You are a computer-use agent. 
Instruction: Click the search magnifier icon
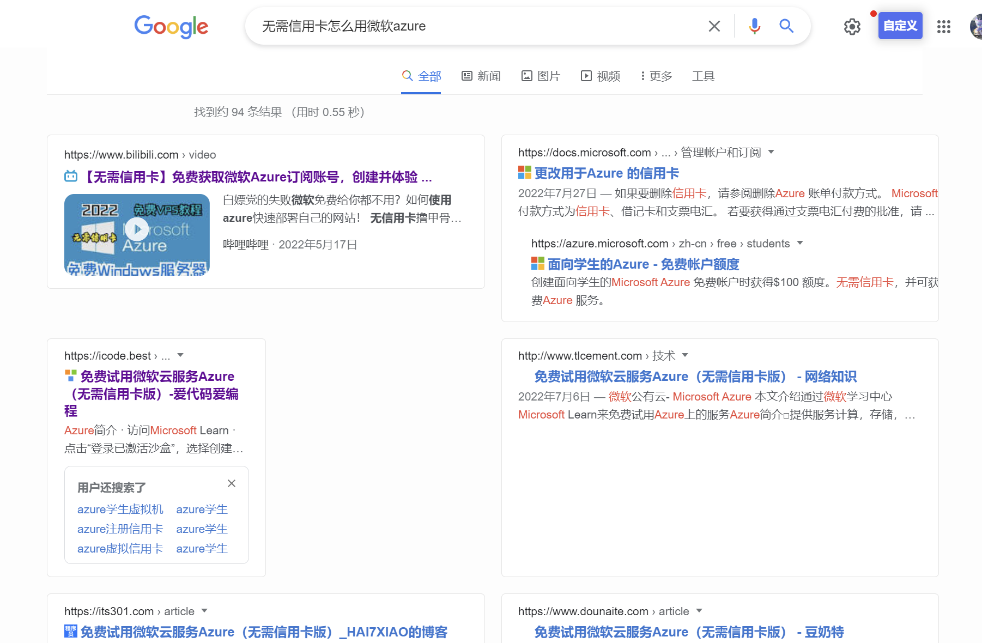pos(786,26)
